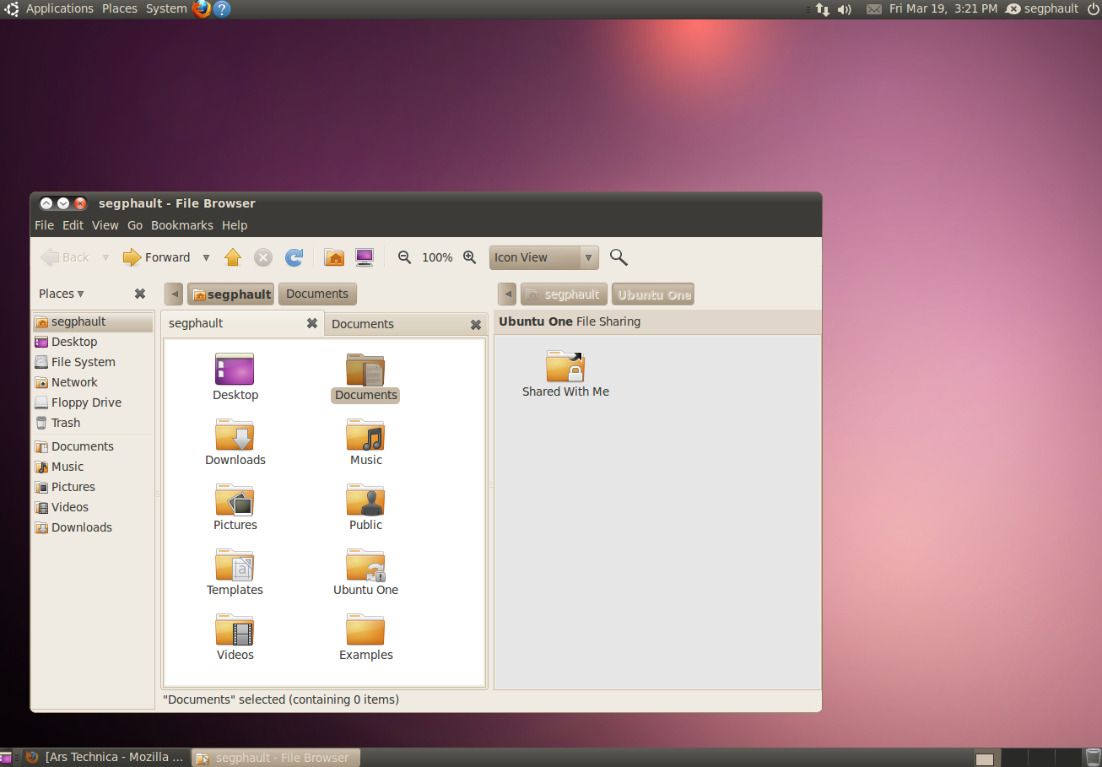Open the Downloads folder icon in the main pane
The height and width of the screenshot is (767, 1102).
pos(235,434)
